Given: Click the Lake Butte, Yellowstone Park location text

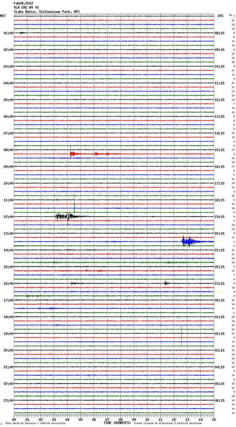Looking at the screenshot, I should tap(47, 12).
